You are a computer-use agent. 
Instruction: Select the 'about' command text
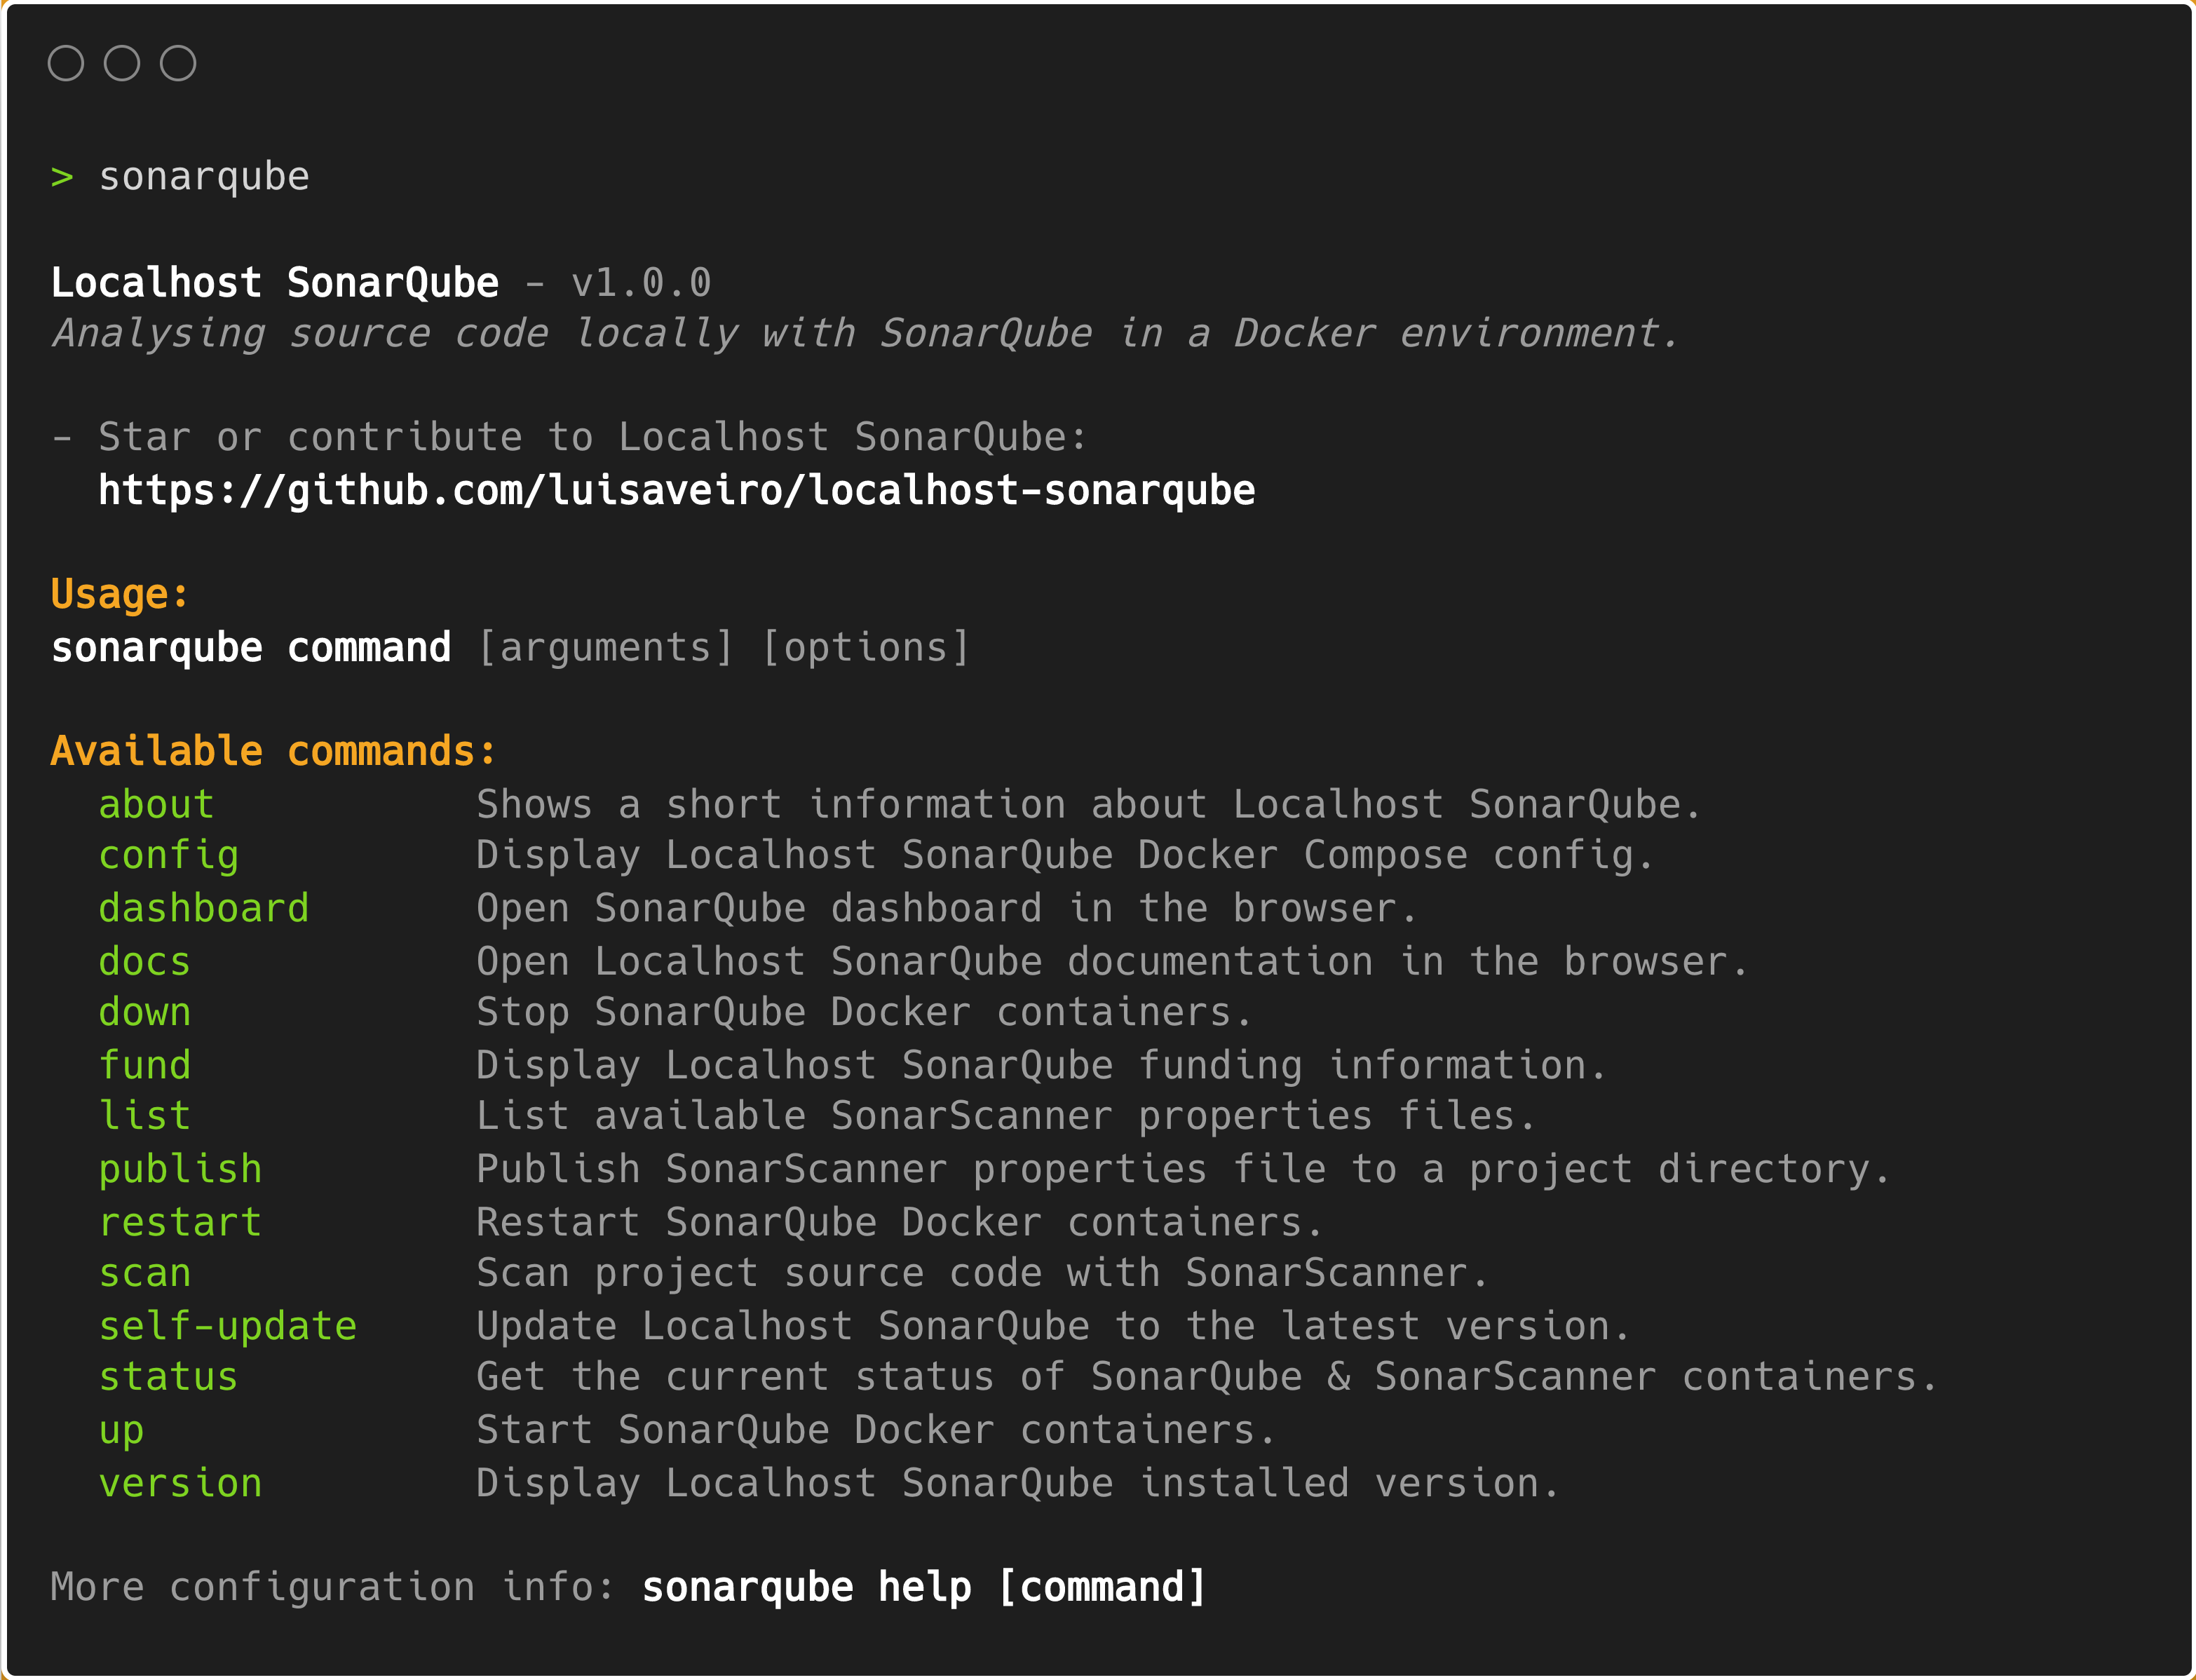tap(156, 804)
